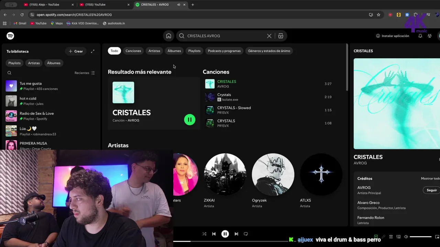Mute with the speaker icon
The height and width of the screenshot is (247, 440).
pyautogui.click(x=406, y=237)
